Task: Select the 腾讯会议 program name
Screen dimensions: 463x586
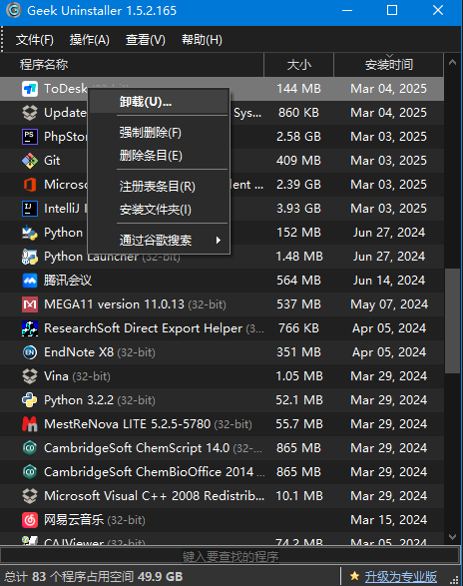Action: 68,281
